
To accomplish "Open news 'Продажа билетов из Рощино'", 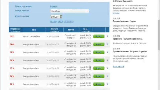I will (124, 21).
